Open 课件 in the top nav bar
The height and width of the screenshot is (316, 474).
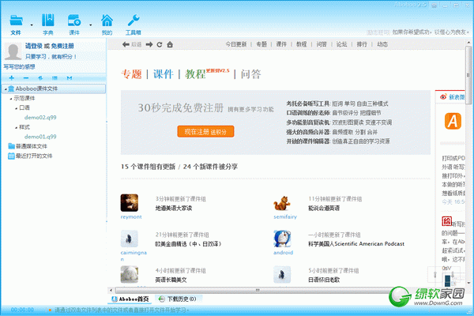tap(281, 44)
